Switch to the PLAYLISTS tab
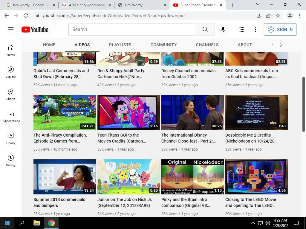 pos(120,45)
